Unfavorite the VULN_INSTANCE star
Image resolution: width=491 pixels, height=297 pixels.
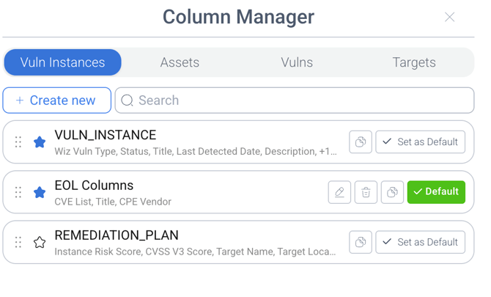click(40, 142)
